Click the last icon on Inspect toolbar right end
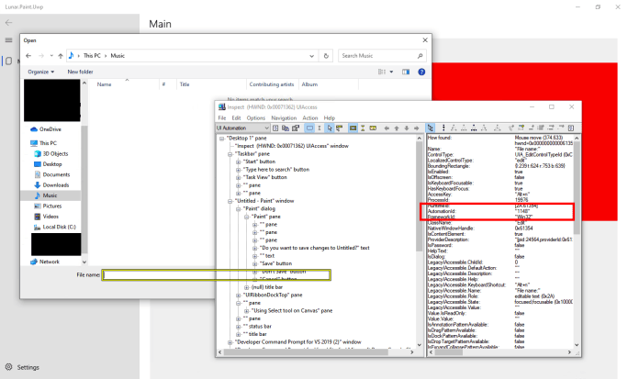The width and height of the screenshot is (628, 379). pyautogui.click(x=571, y=128)
